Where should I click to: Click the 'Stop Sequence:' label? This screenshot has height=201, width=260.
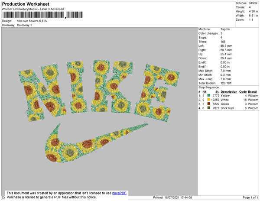pos(209,88)
